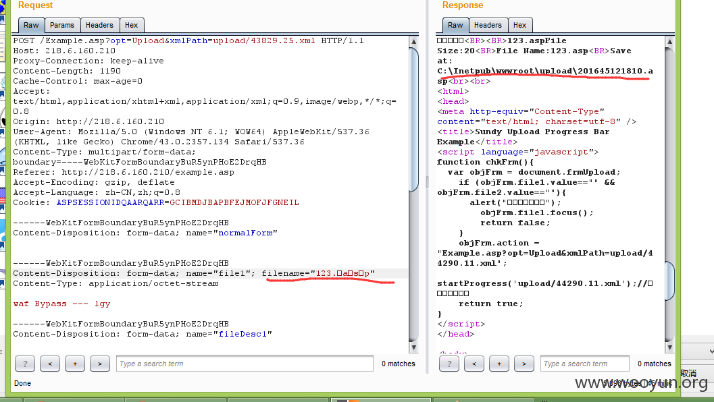Click the 'function chkFrm(){' line

(485, 163)
